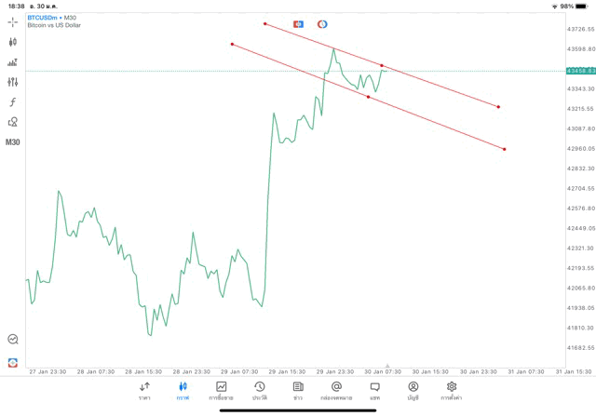This screenshot has height=416, width=596.
Task: Open the indicators function (f) menu
Action: pyautogui.click(x=13, y=102)
